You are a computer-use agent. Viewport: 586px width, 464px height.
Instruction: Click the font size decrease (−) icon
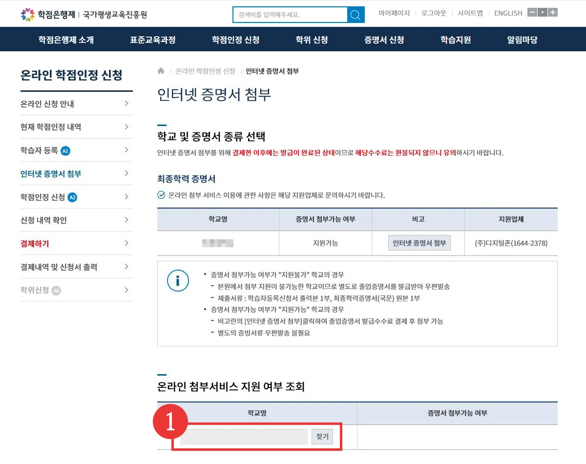(x=532, y=12)
